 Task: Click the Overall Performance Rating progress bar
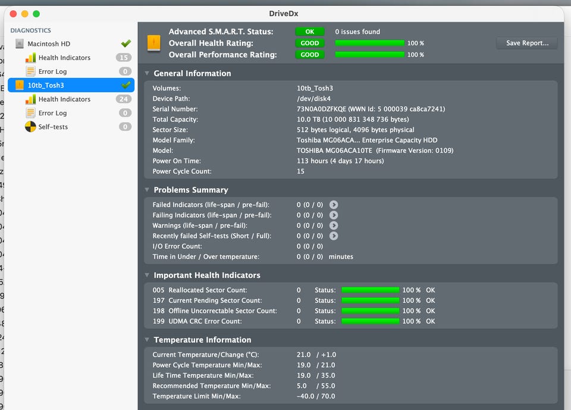point(369,55)
